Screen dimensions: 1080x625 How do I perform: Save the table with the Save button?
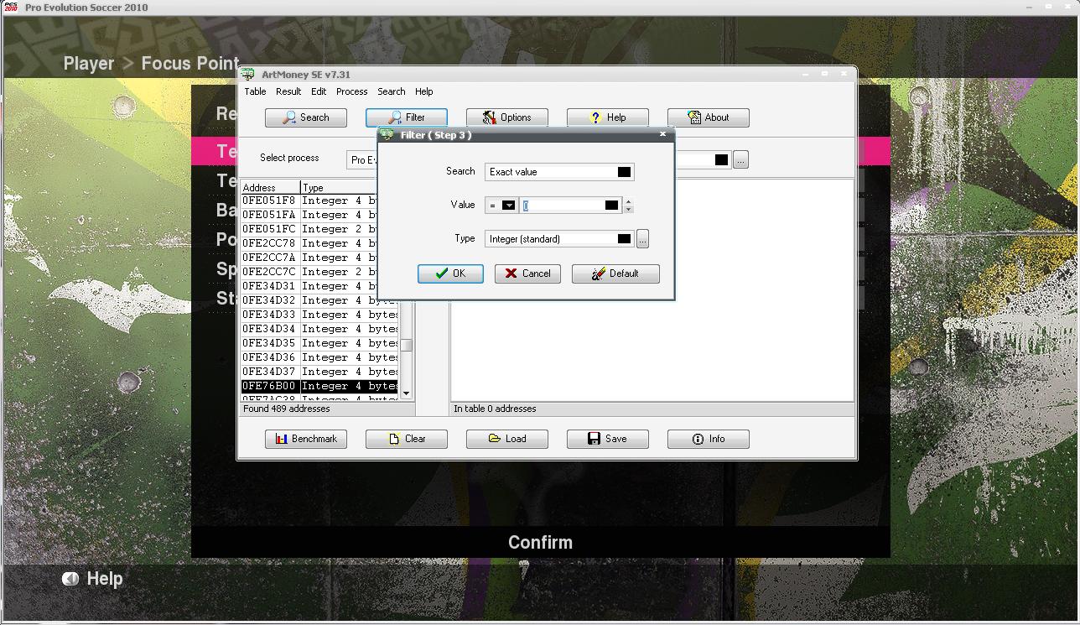point(608,439)
